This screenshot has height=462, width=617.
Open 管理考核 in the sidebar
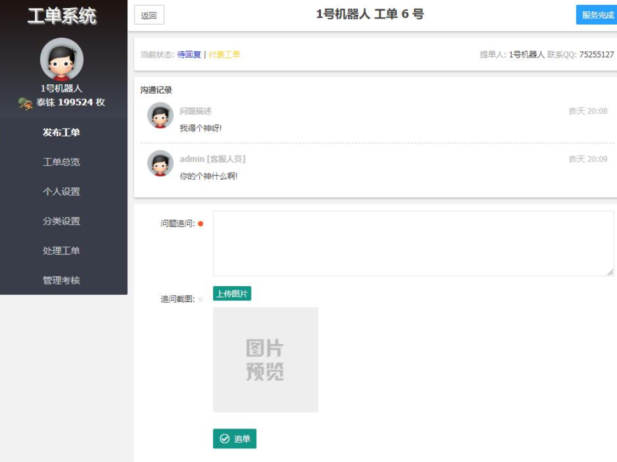click(61, 280)
